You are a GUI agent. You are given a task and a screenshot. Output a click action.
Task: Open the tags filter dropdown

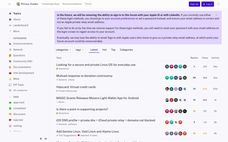tap(80, 50)
